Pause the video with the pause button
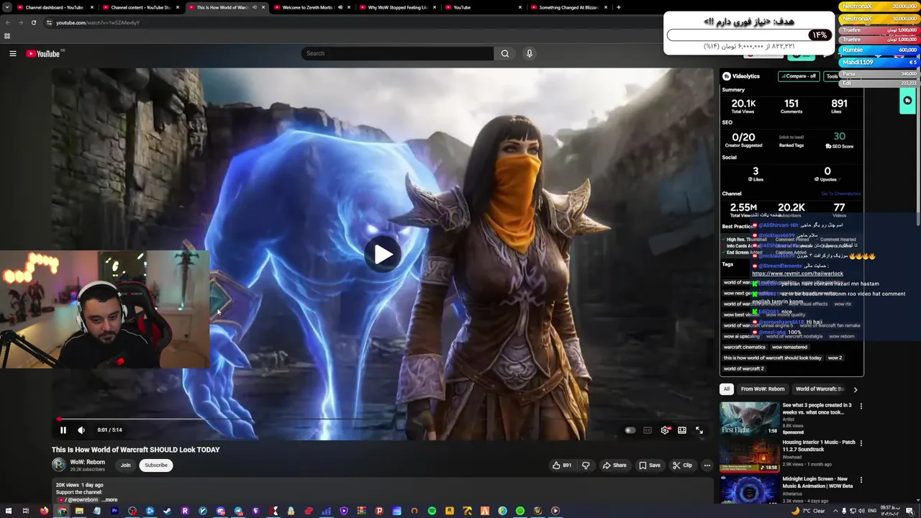 point(63,430)
